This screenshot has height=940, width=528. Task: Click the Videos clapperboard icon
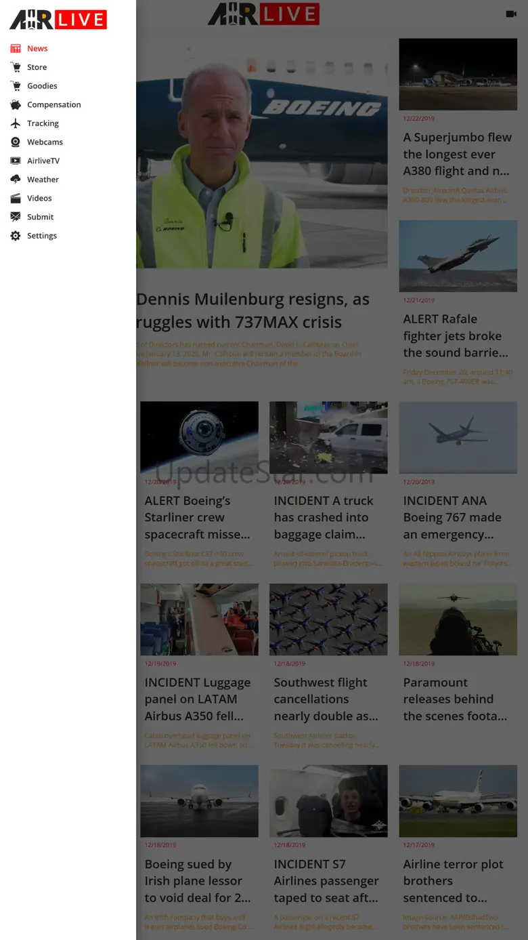[16, 199]
